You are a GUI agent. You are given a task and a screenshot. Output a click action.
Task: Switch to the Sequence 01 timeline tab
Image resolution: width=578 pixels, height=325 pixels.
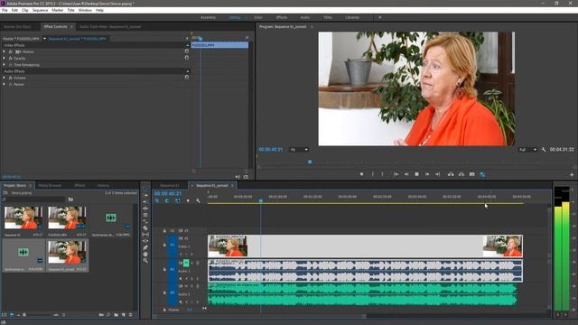[170, 185]
